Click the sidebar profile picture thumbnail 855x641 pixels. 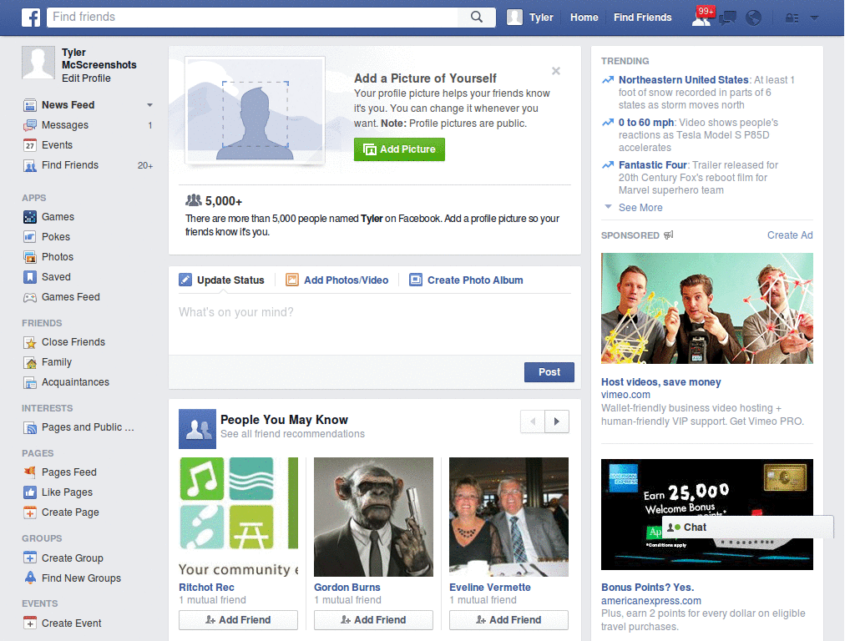coord(38,63)
